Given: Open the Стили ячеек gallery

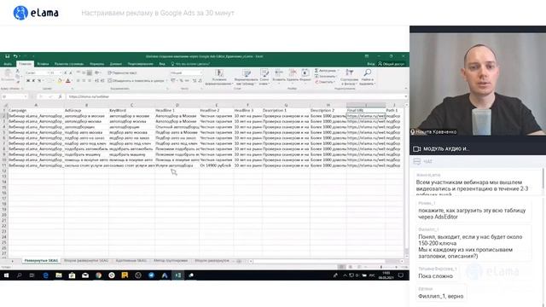Looking at the screenshot, I should (x=264, y=78).
